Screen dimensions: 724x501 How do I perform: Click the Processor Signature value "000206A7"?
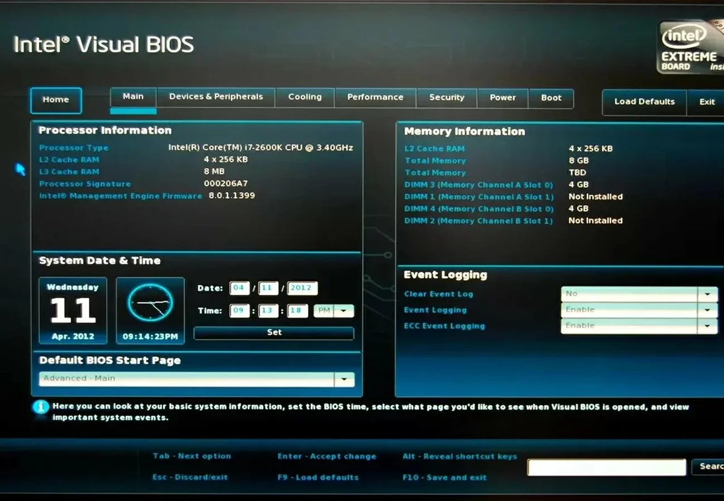point(226,184)
